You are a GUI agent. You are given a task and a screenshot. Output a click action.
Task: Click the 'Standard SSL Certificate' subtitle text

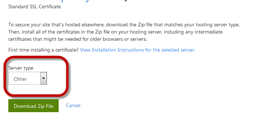pyautogui.click(x=35, y=7)
